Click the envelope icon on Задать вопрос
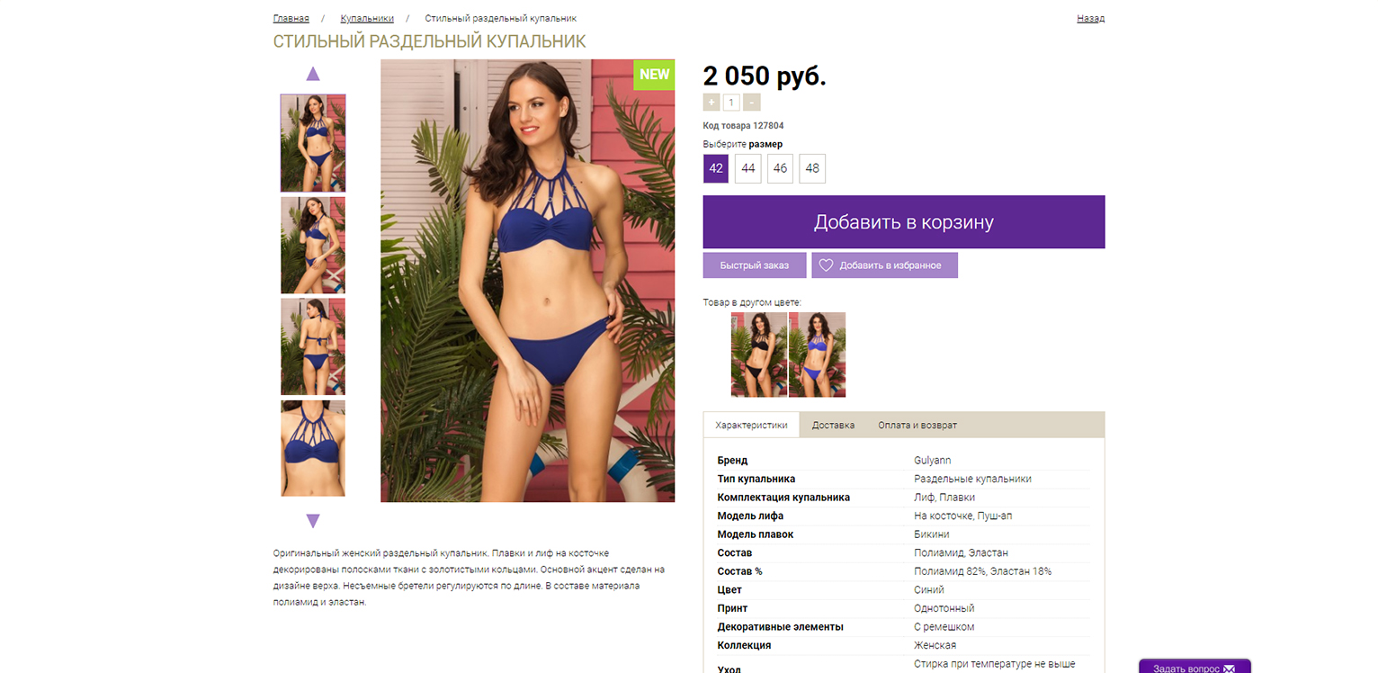Image resolution: width=1378 pixels, height=673 pixels. coord(1229,669)
